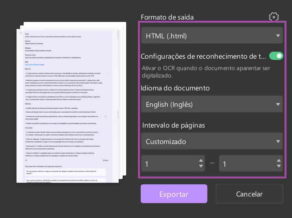Click the 'Intervalo de páginas' label
The image size is (292, 218).
pos(173,125)
